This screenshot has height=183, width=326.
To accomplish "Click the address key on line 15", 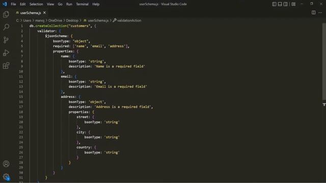I will click(x=68, y=97).
